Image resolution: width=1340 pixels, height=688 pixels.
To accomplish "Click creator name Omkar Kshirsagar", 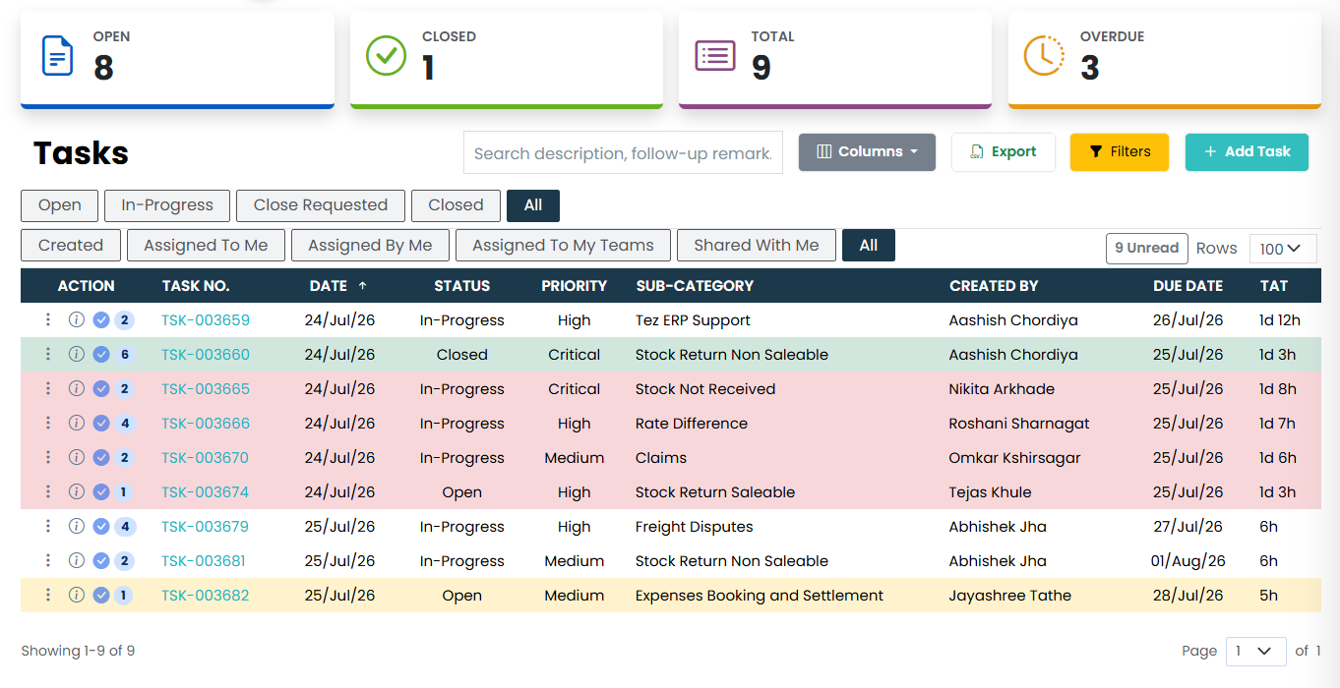I will [1014, 458].
